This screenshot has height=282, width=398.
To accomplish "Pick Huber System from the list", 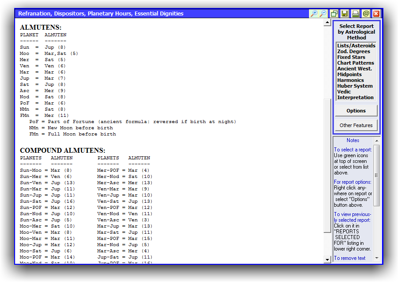I will [x=355, y=86].
